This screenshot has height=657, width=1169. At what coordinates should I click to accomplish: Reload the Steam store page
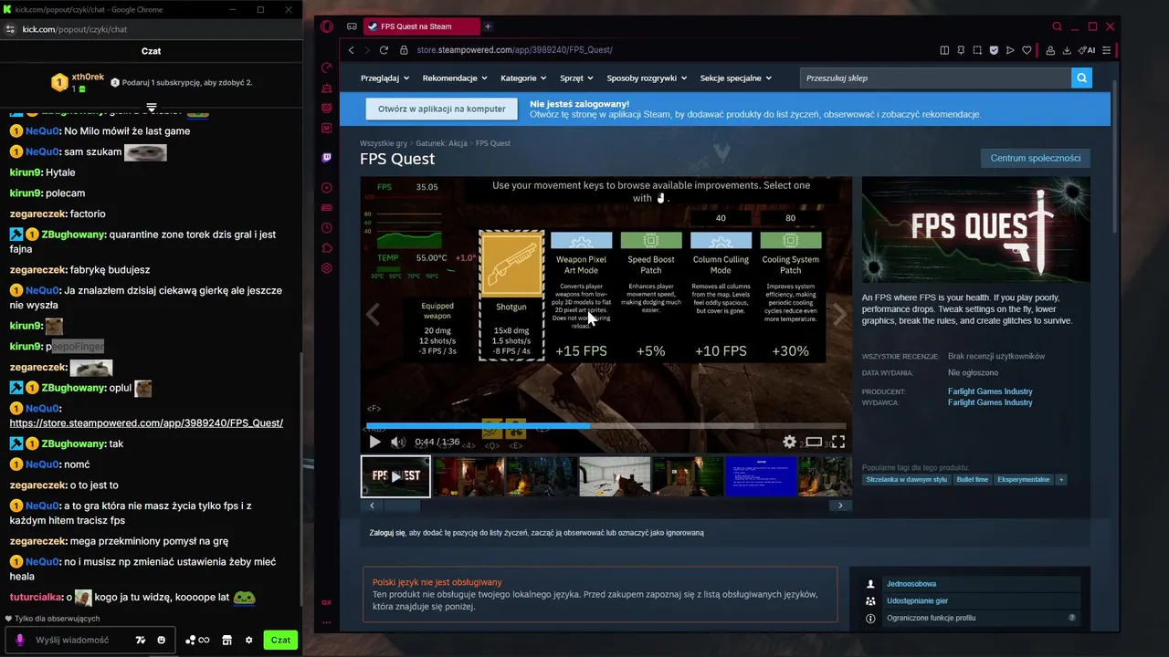(x=384, y=50)
